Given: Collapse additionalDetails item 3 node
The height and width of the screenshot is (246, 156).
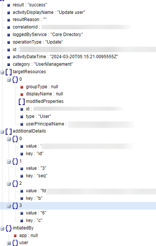Looking at the screenshot, I should click(x=9, y=206).
